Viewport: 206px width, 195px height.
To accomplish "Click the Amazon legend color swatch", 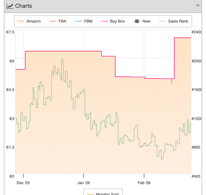I will point(21,21).
